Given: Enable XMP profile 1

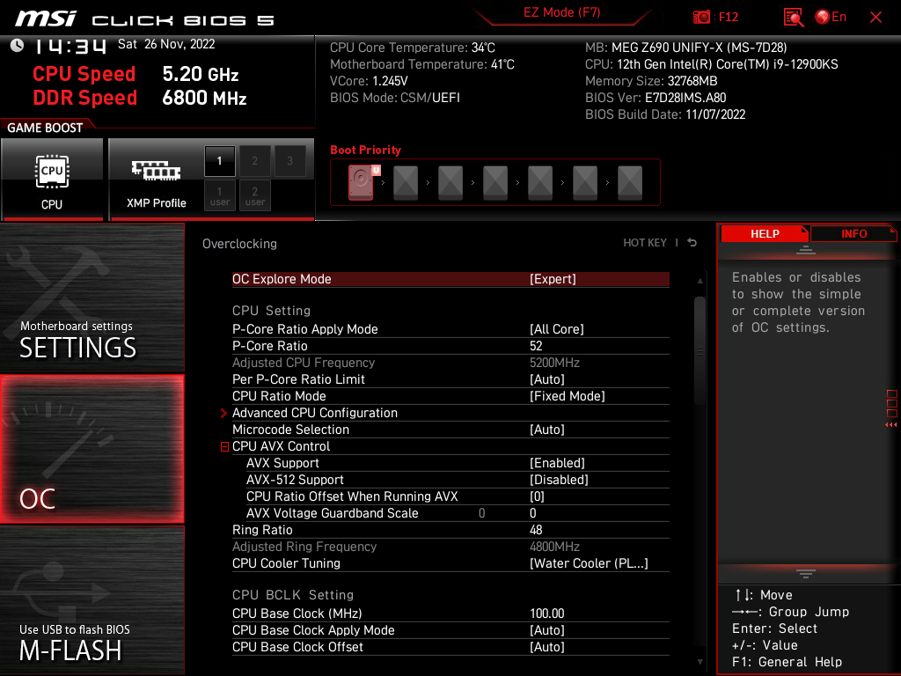Looking at the screenshot, I should tap(219, 161).
